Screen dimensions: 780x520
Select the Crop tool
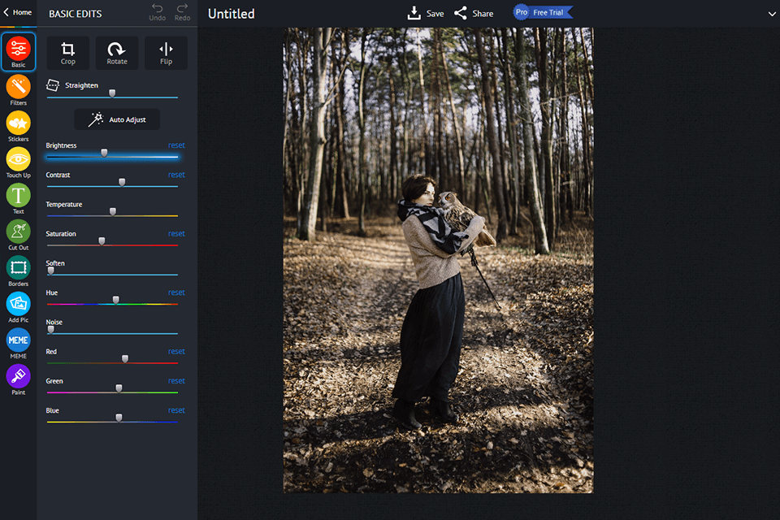coord(68,53)
